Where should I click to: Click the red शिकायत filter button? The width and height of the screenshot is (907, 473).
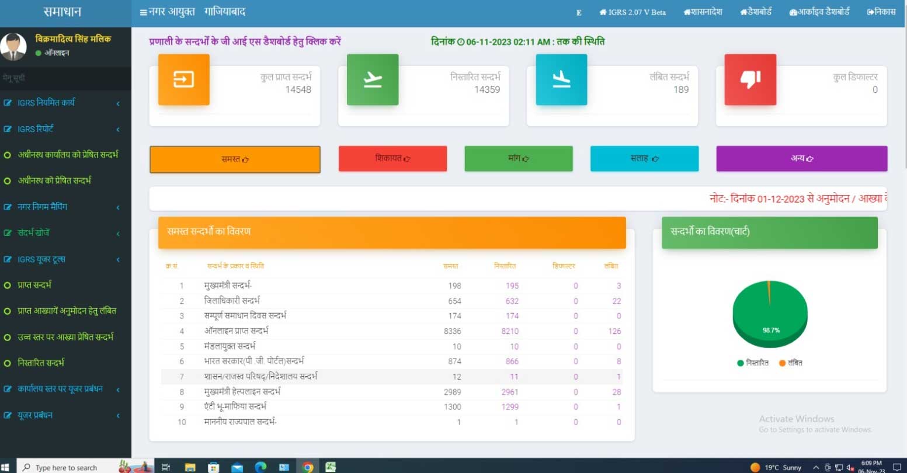392,159
